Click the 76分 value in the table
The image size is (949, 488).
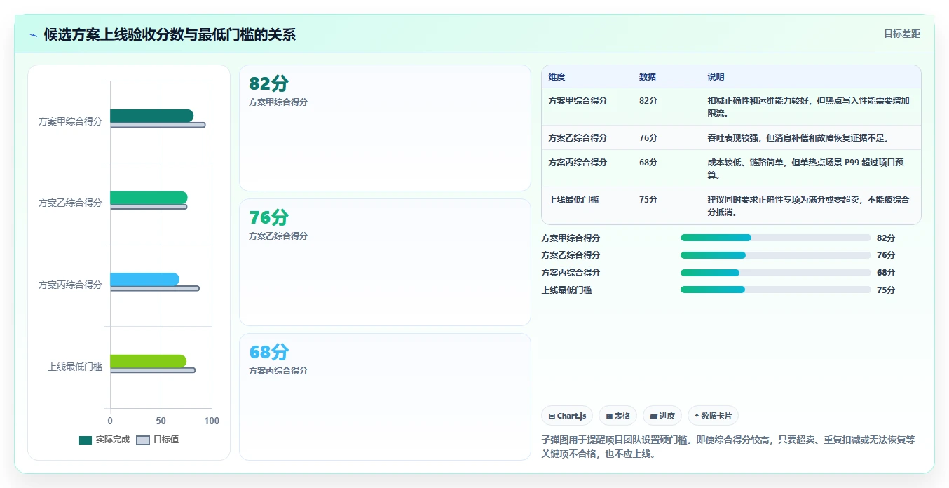pyautogui.click(x=648, y=138)
